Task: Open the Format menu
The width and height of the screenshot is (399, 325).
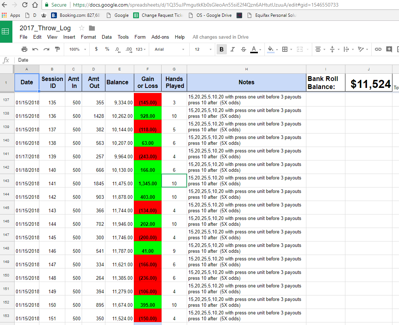Action: [88, 37]
